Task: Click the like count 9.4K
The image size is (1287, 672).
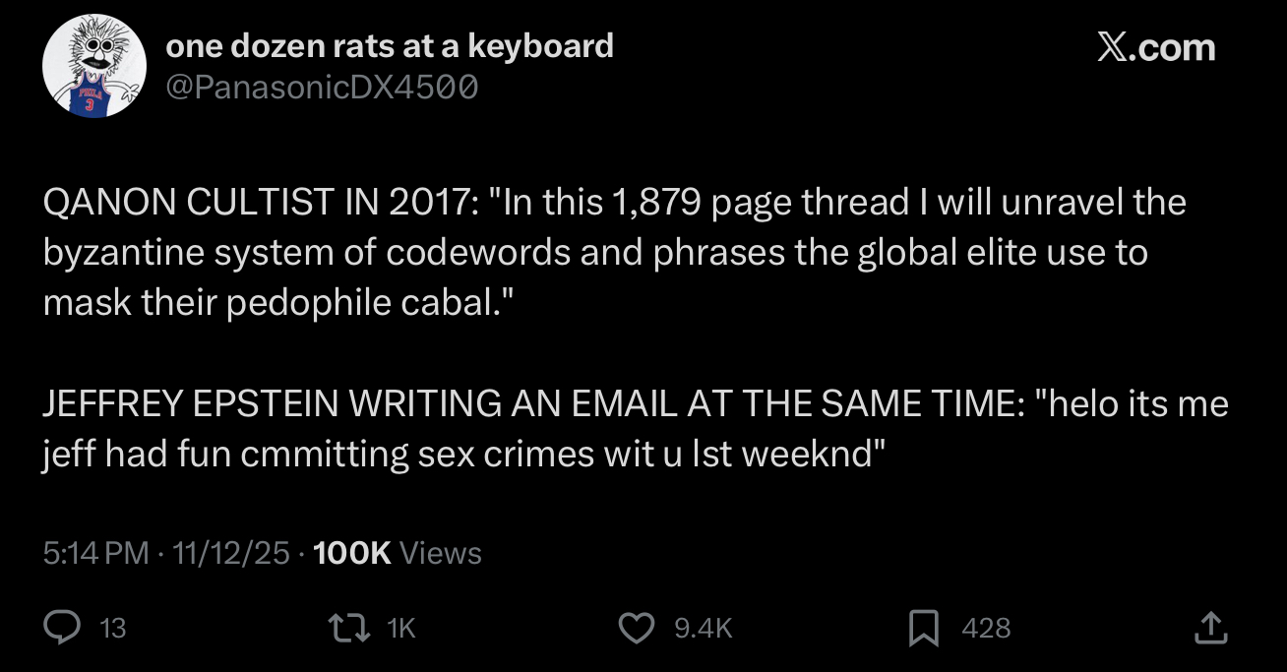Action: [x=704, y=628]
